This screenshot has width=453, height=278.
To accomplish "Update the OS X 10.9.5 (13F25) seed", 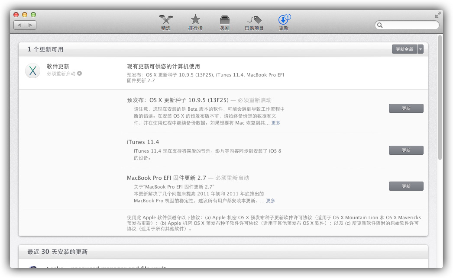I will [x=406, y=109].
